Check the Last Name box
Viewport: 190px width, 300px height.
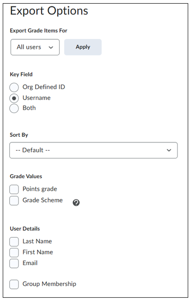(14, 242)
